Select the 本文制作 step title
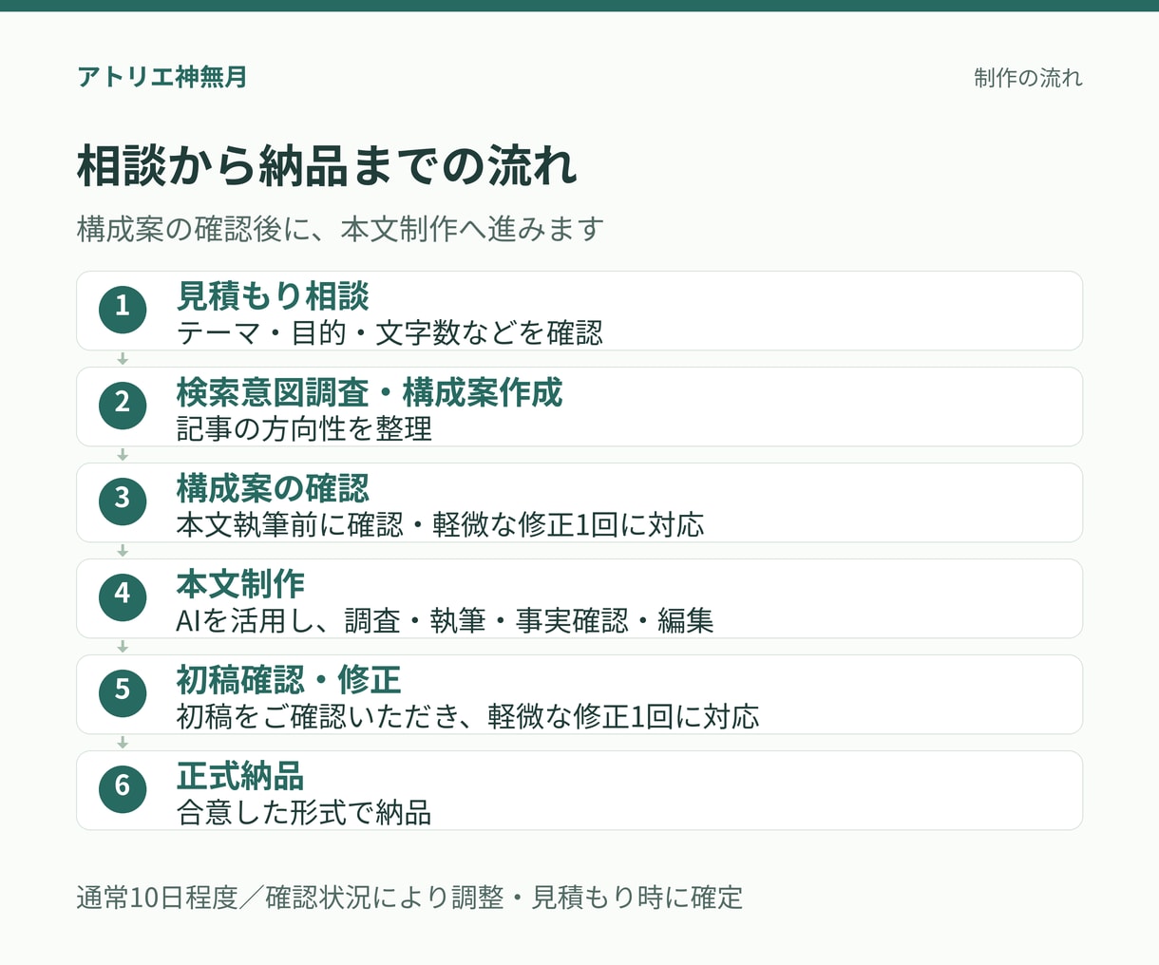The height and width of the screenshot is (965, 1159). pos(240,584)
